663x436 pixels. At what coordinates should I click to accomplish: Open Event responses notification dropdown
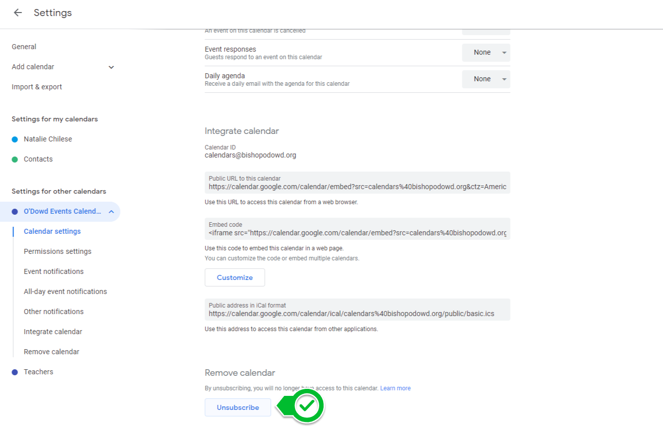[x=486, y=53]
